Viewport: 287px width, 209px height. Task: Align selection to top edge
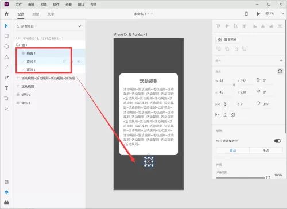[219, 26]
